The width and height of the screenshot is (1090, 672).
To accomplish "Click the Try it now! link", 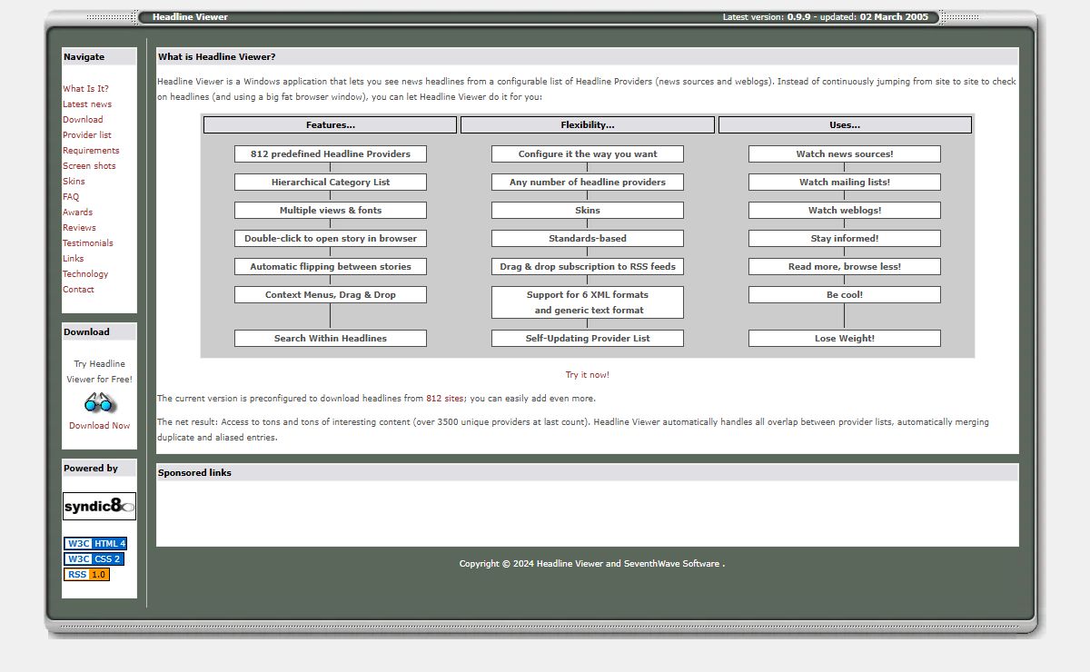I will coord(588,375).
